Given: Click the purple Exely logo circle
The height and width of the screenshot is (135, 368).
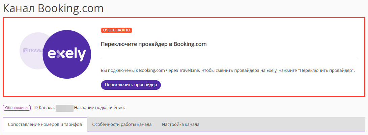Looking at the screenshot, I should [x=67, y=54].
